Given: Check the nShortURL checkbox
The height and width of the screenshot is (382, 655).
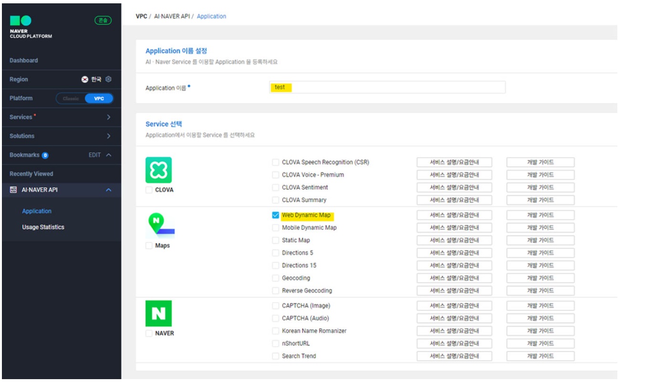Looking at the screenshot, I should point(276,343).
